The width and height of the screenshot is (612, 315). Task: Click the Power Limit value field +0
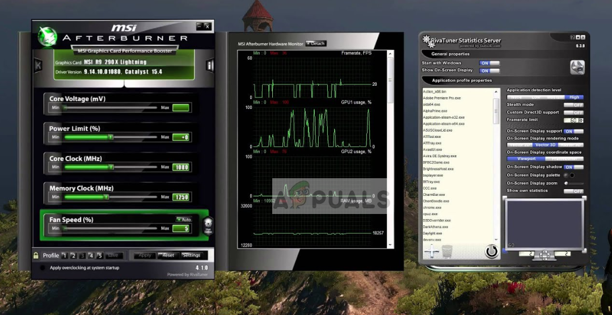click(x=181, y=137)
